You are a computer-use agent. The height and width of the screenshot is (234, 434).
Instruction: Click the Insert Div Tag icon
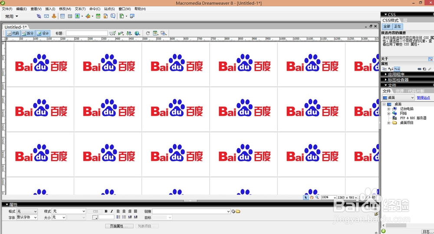click(x=70, y=16)
